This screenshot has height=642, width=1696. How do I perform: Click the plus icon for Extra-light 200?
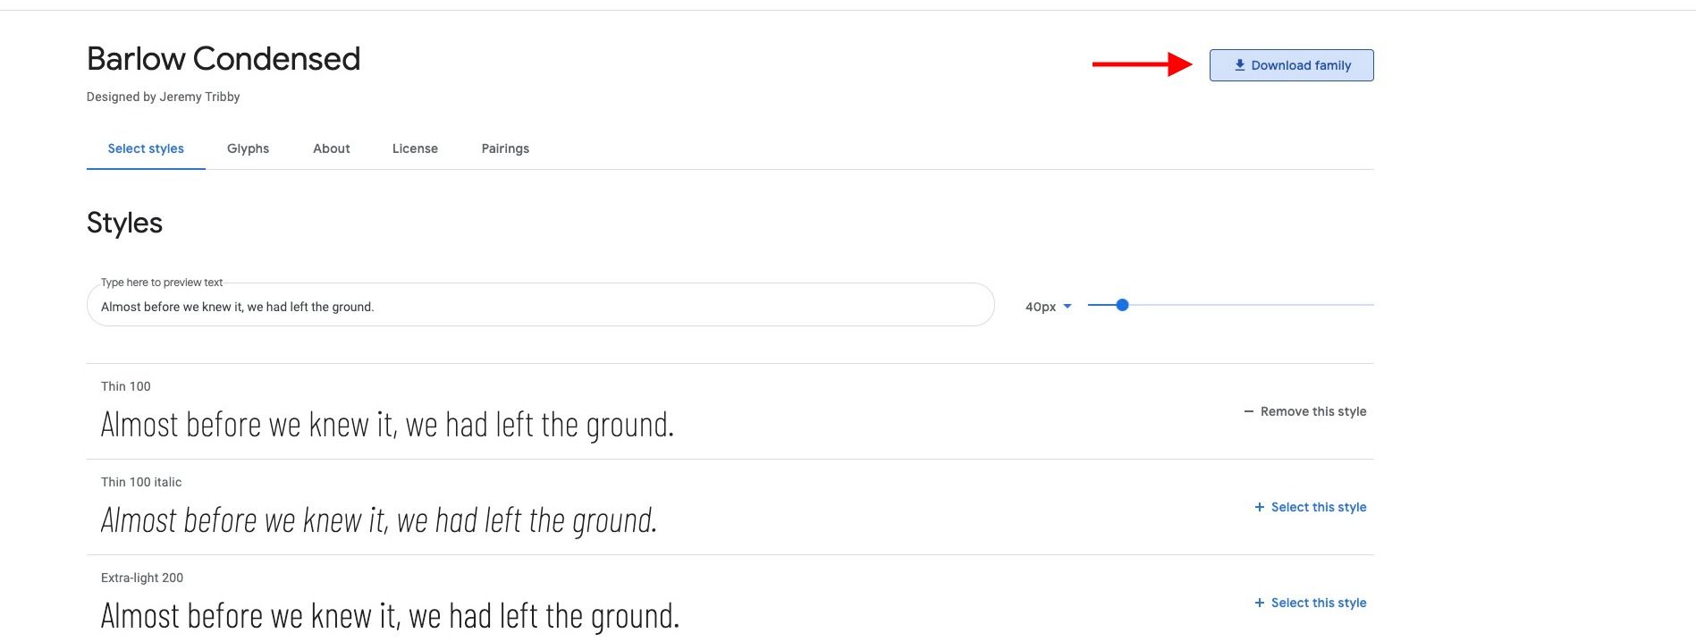(x=1259, y=603)
